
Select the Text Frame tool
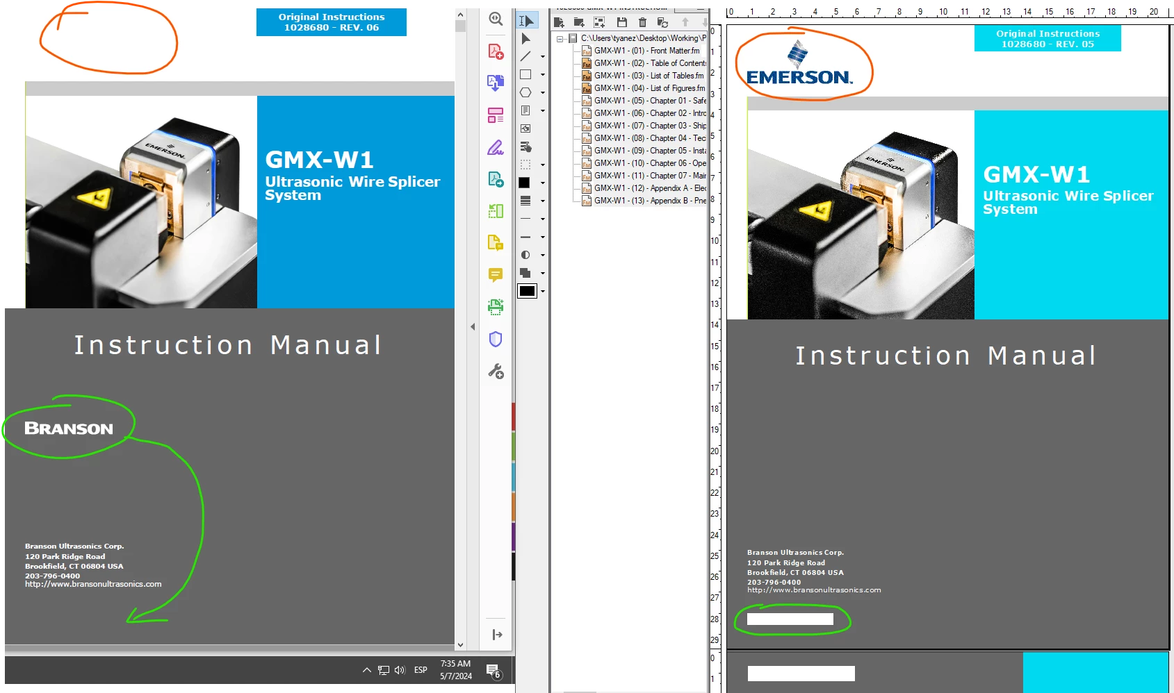coord(525,110)
